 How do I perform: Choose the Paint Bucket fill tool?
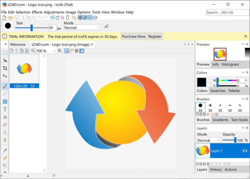point(5,117)
